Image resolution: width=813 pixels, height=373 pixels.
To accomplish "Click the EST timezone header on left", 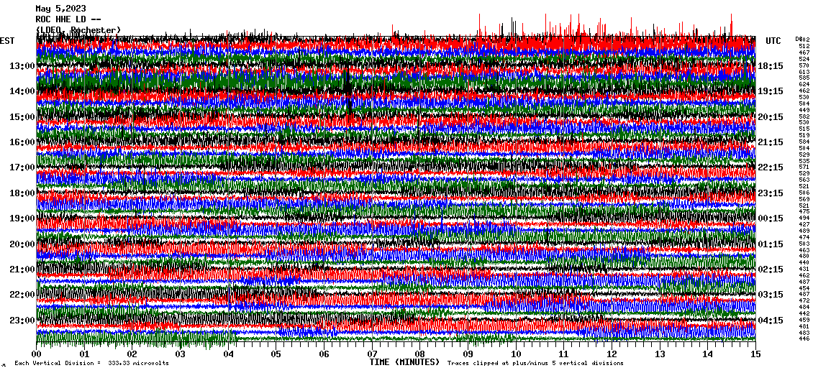I will (x=7, y=41).
